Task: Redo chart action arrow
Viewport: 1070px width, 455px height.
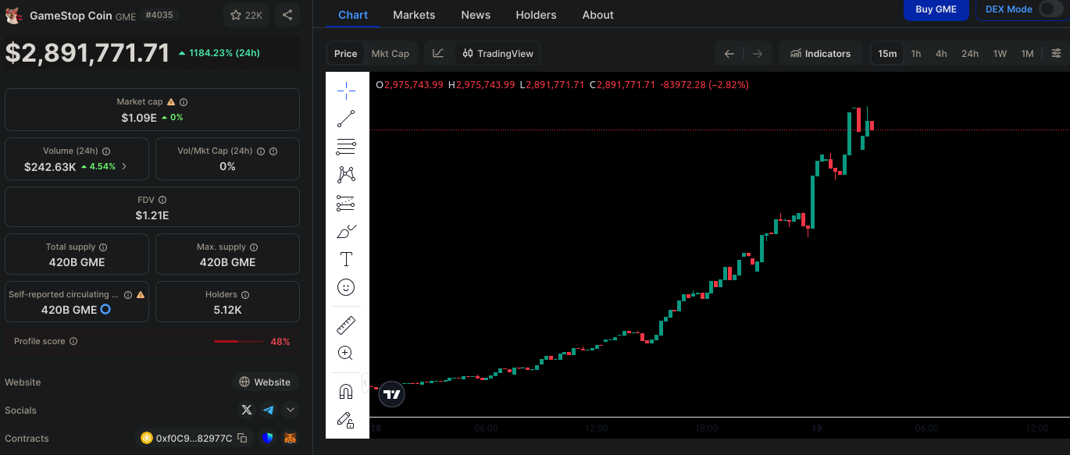Action: point(757,53)
